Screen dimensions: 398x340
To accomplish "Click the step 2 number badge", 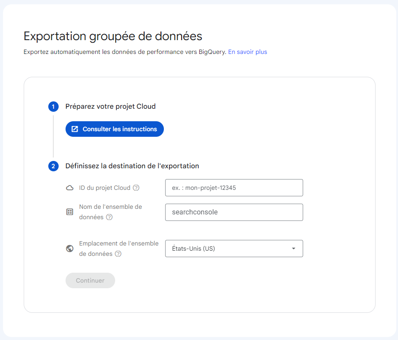I will coord(53,166).
